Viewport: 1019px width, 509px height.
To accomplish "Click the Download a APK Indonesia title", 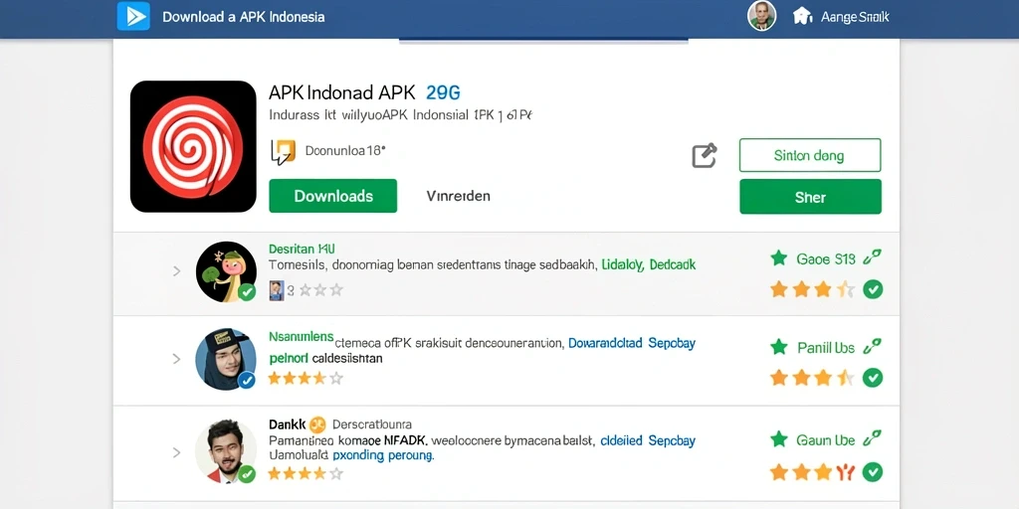I will pos(243,17).
